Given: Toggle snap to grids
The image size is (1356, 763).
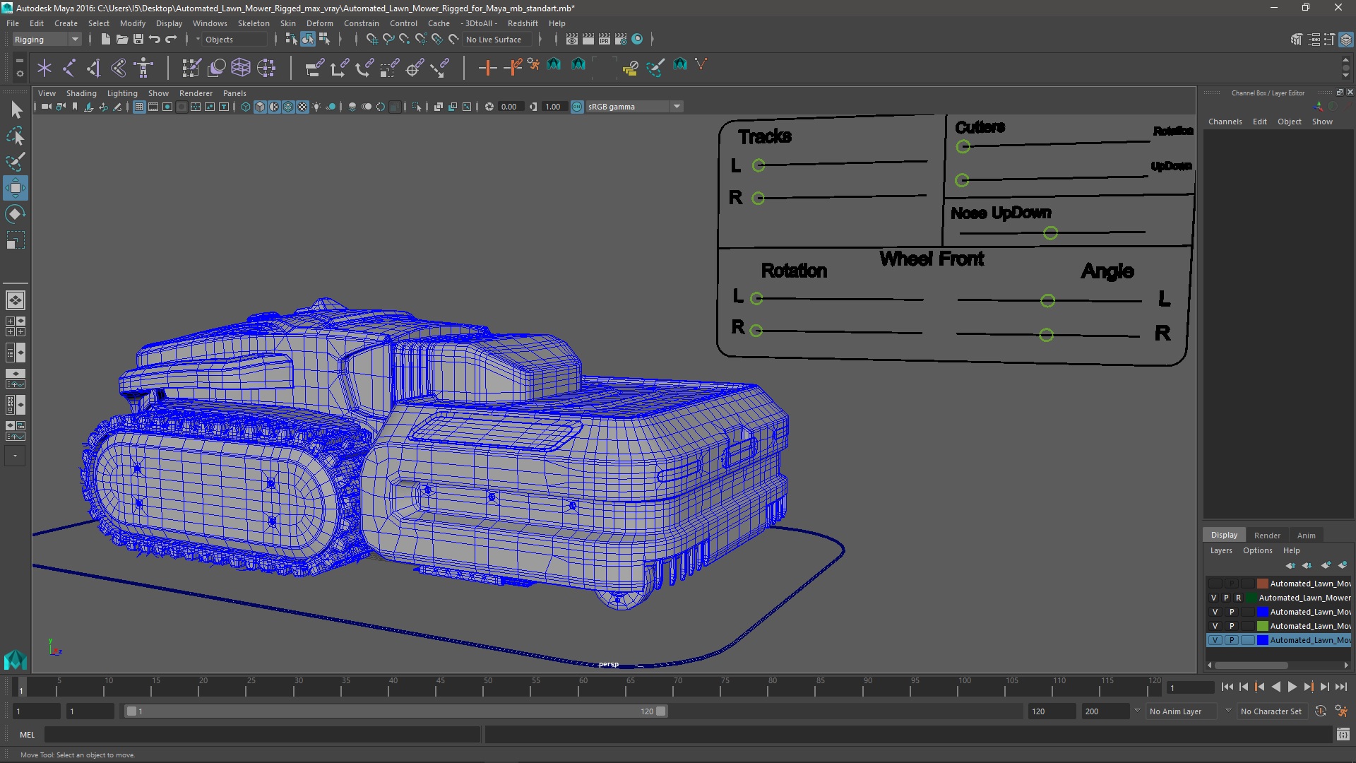Looking at the screenshot, I should click(x=371, y=40).
